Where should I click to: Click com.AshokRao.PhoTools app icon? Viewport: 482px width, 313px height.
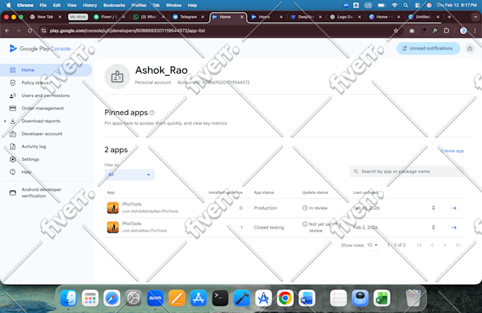coord(113,227)
